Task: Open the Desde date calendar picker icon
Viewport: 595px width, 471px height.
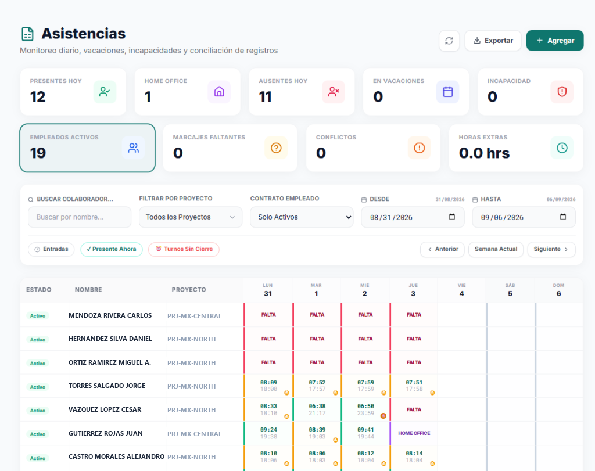Action: click(x=452, y=217)
